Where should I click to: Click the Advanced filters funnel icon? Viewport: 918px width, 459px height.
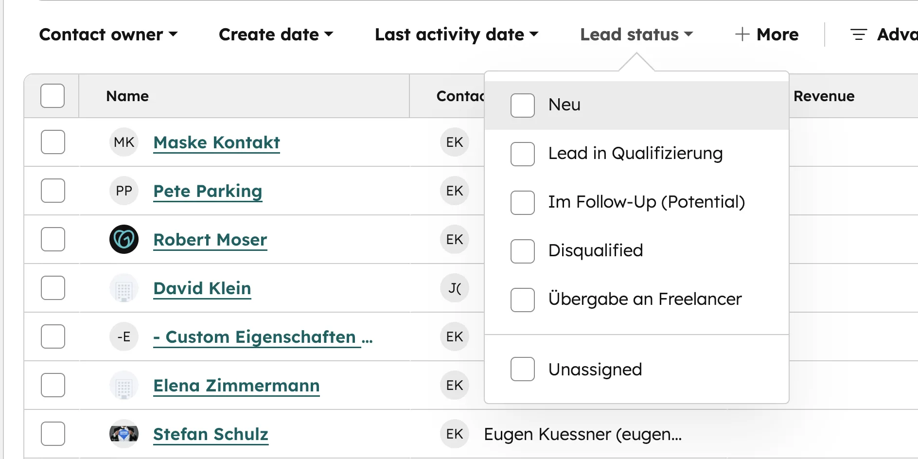pyautogui.click(x=859, y=34)
